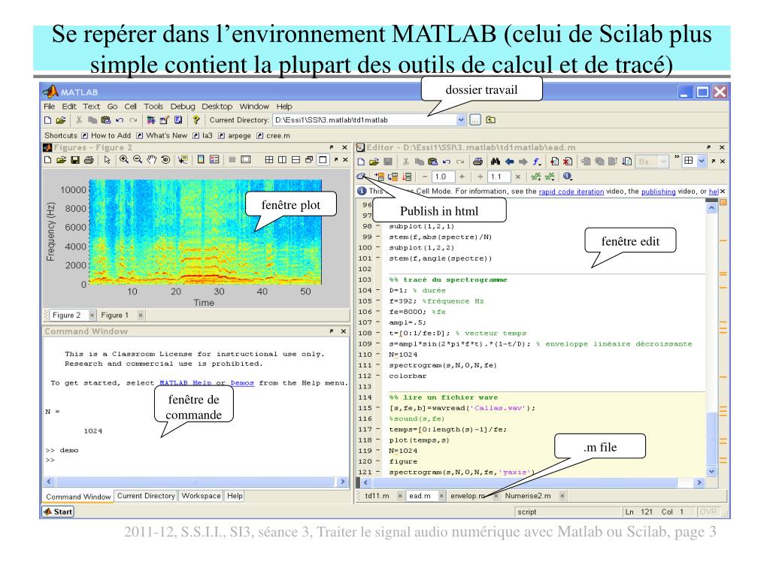
Task: Click the Demos link in Command Window
Action: coord(242,383)
